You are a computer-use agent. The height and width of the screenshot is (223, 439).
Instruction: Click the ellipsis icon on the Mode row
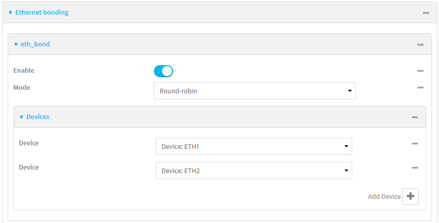pyautogui.click(x=420, y=88)
